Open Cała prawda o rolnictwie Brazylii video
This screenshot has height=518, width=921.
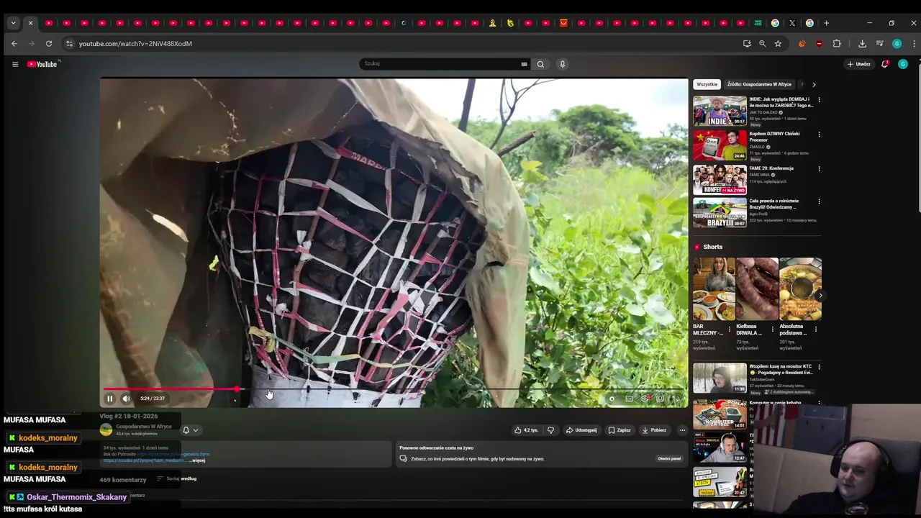pos(720,213)
